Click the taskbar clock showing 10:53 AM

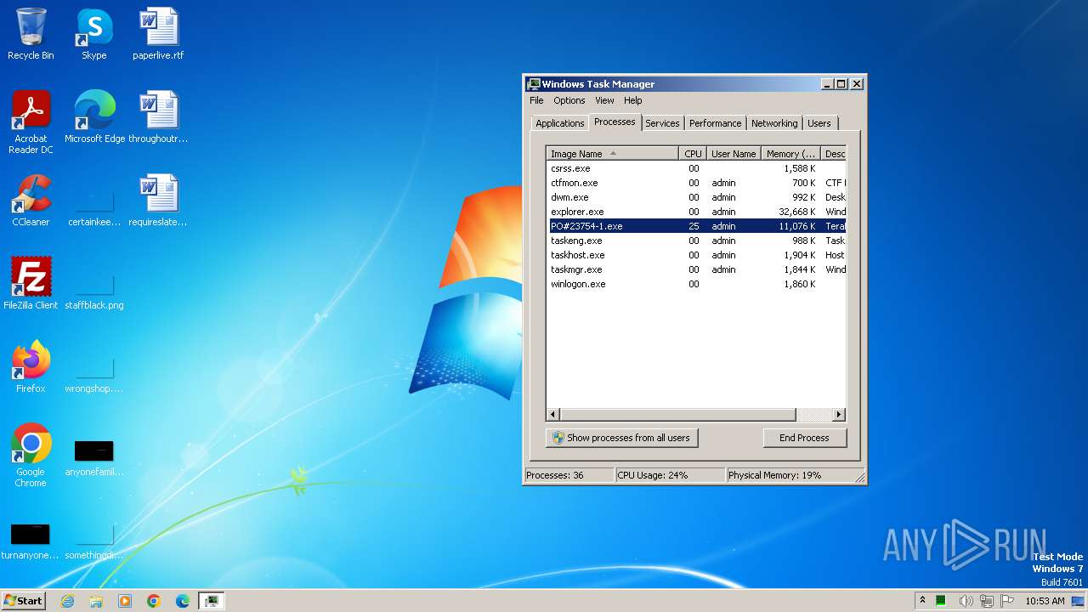coord(1045,601)
